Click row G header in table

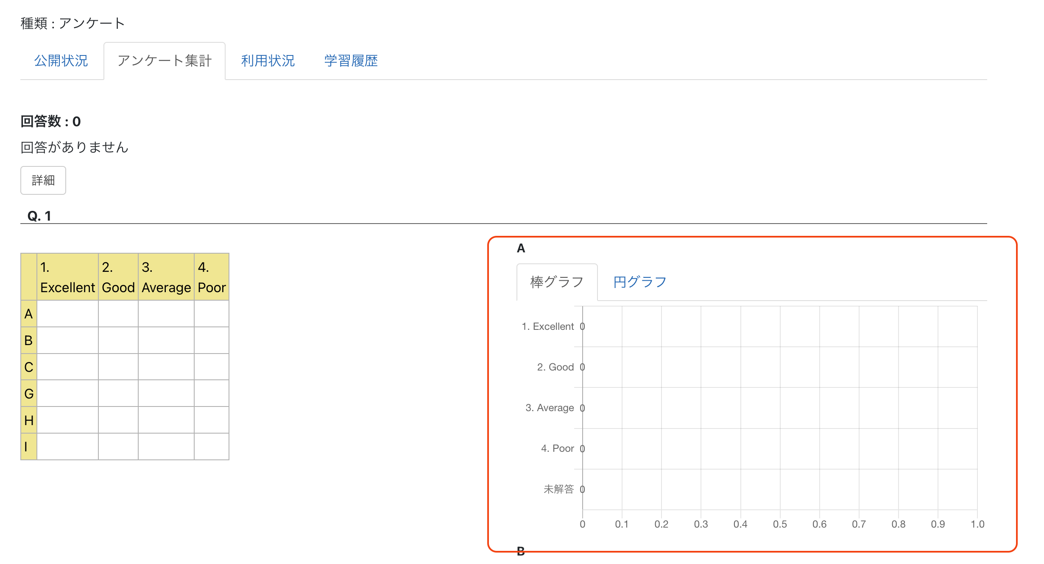29,394
